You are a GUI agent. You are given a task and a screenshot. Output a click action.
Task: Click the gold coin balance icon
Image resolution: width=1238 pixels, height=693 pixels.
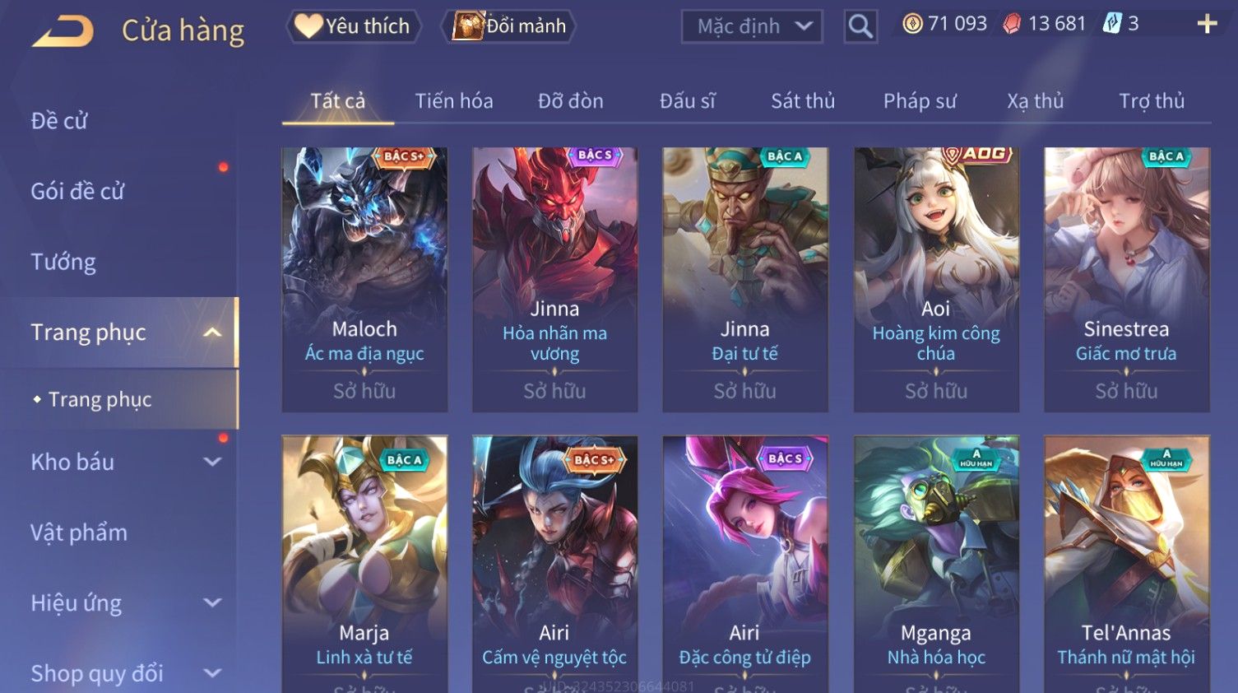tap(912, 24)
